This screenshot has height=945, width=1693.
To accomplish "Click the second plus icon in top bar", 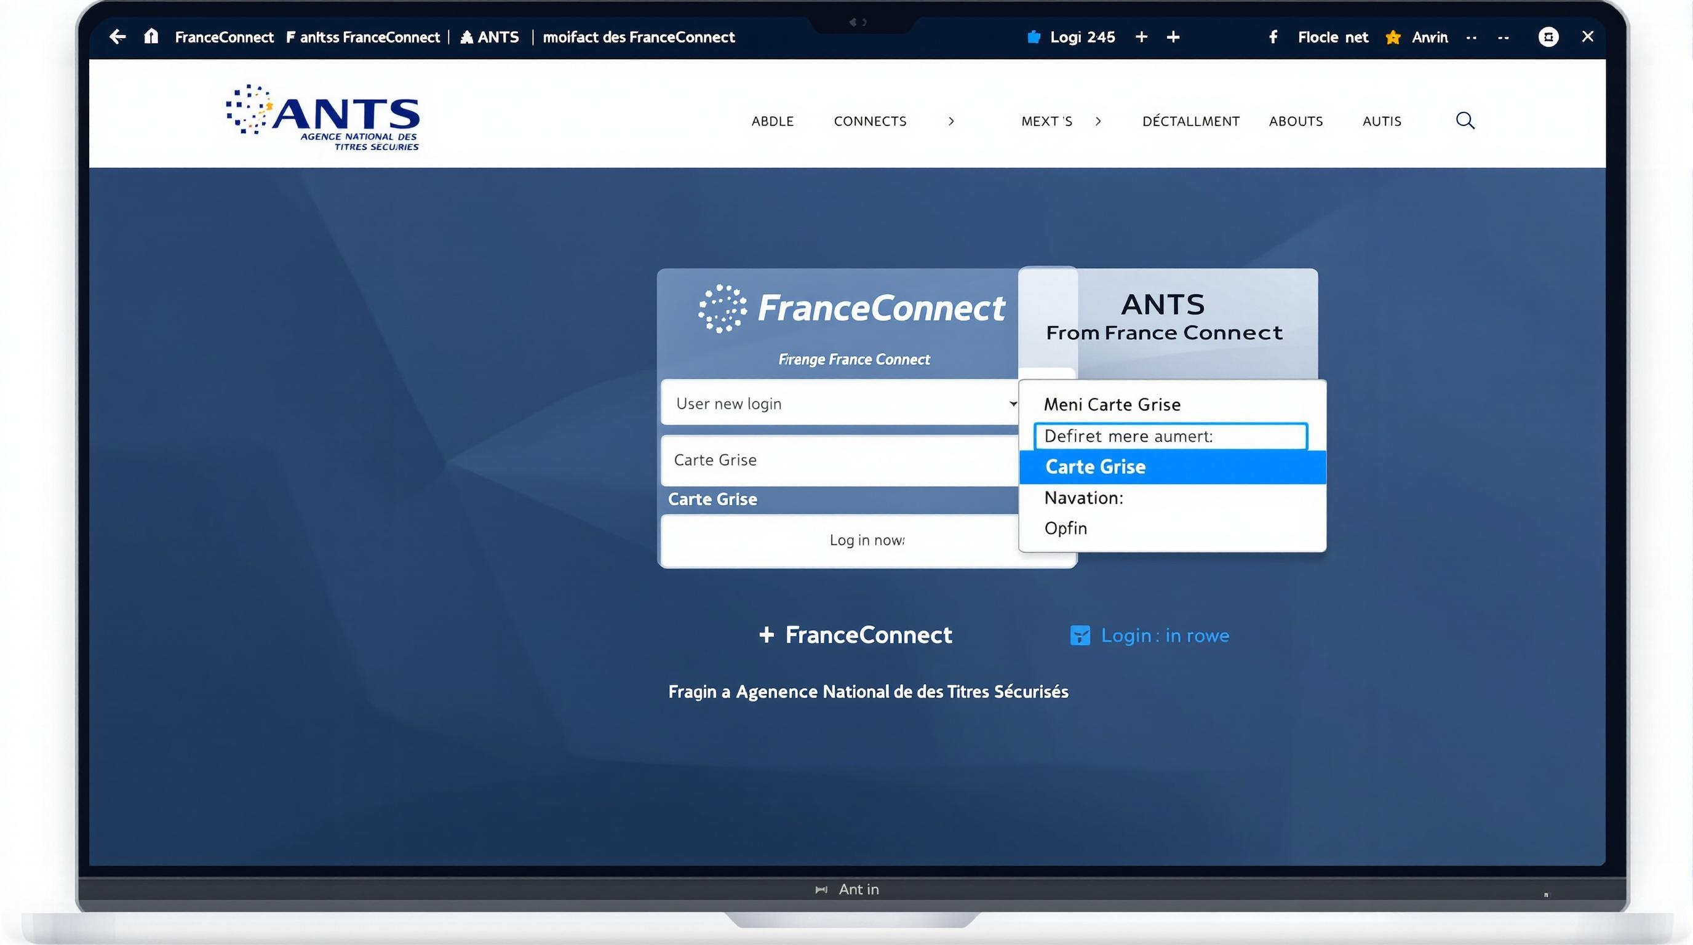I will (1173, 37).
